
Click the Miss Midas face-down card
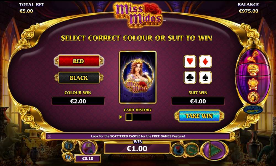click(x=138, y=77)
